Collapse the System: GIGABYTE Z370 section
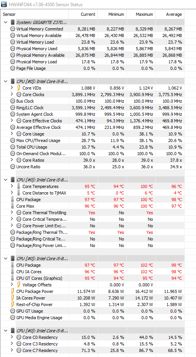Screen dimensions: 196x357 (x=5, y=22)
